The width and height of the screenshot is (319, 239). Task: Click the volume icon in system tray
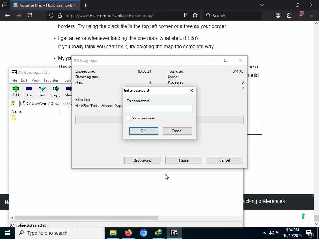click(271, 233)
